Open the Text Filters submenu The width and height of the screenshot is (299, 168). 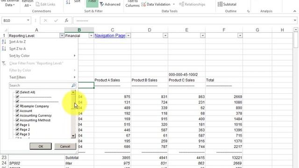pyautogui.click(x=39, y=77)
